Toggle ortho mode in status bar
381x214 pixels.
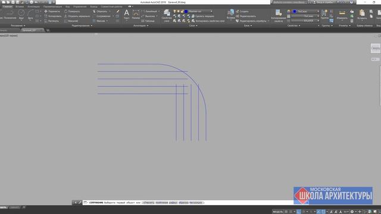coord(299,212)
